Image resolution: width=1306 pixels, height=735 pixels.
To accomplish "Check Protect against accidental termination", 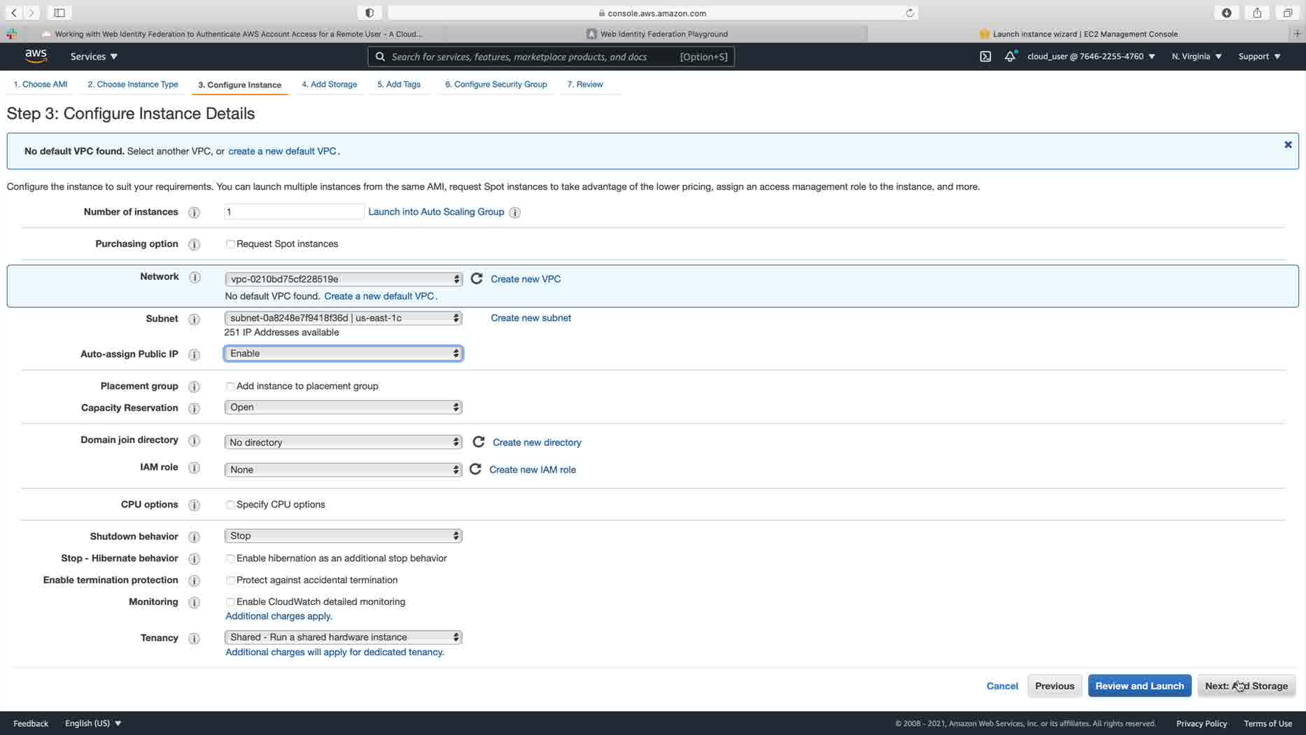I will click(x=230, y=580).
